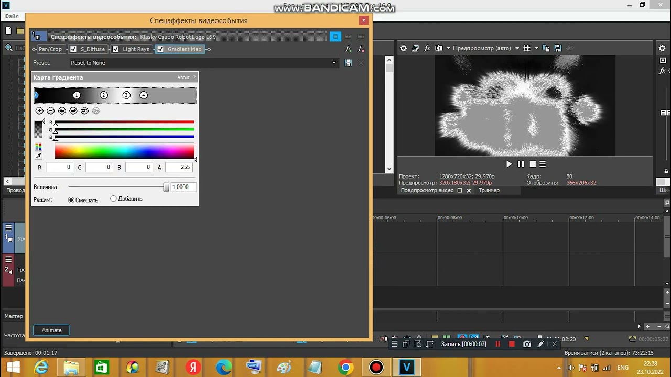
Task: Adjust the Величина slider handle
Action: click(166, 187)
